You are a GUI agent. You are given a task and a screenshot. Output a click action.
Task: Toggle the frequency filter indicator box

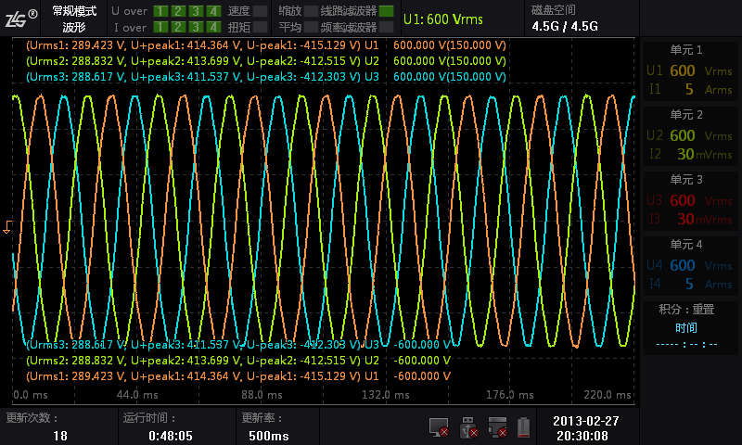[385, 27]
